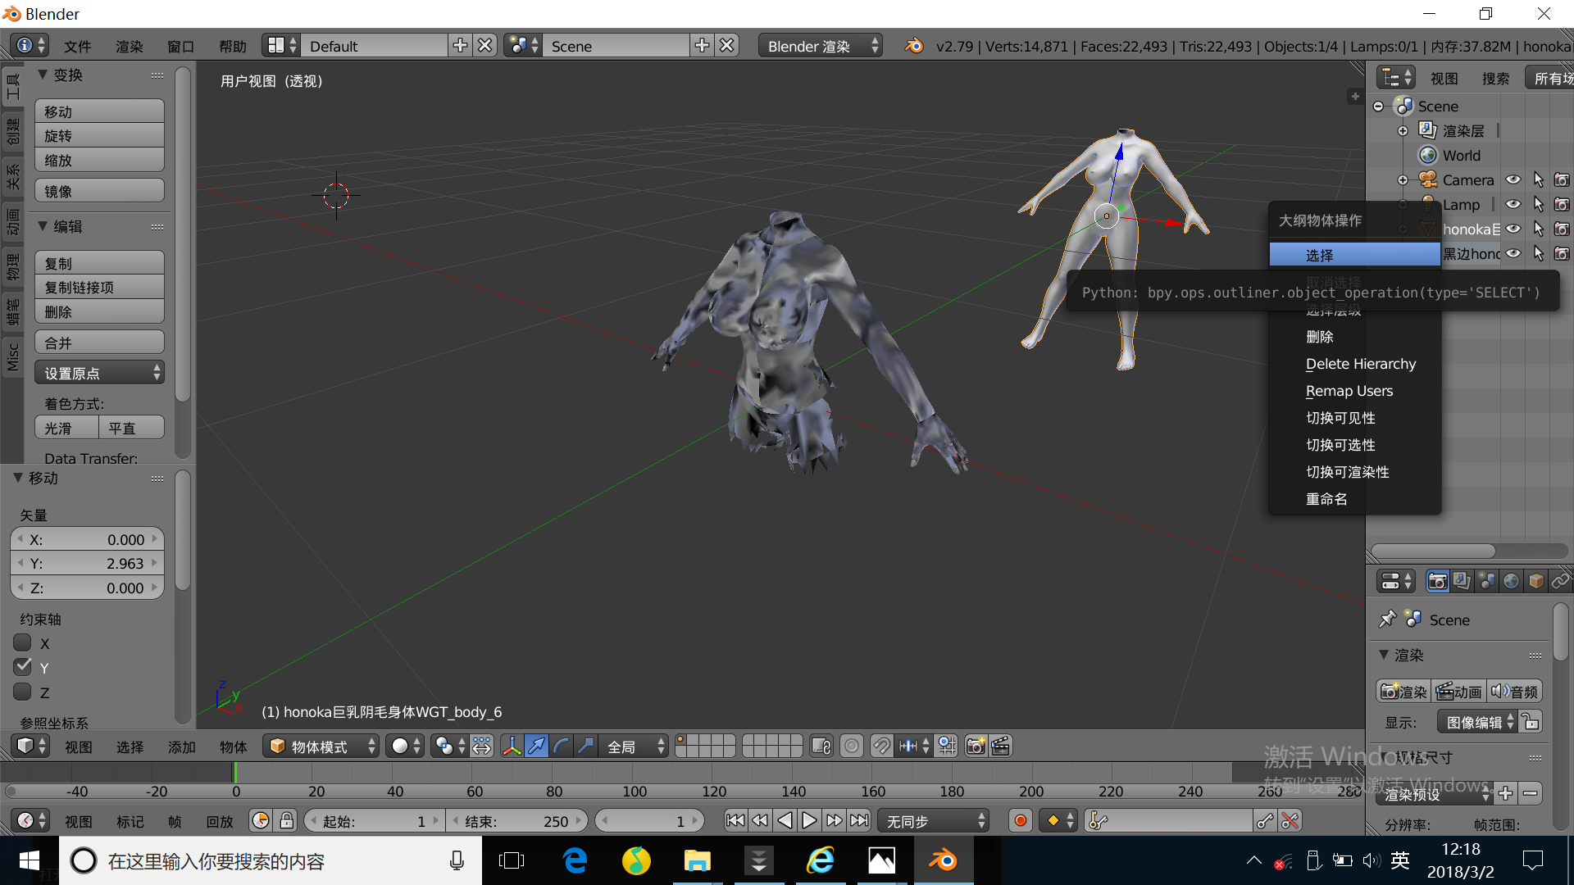Open the World properties tab icon

click(x=1511, y=581)
